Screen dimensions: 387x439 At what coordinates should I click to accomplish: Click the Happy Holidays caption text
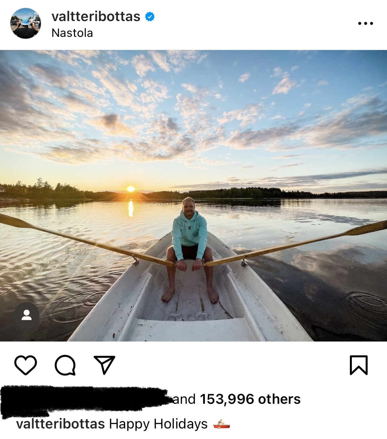tap(158, 424)
